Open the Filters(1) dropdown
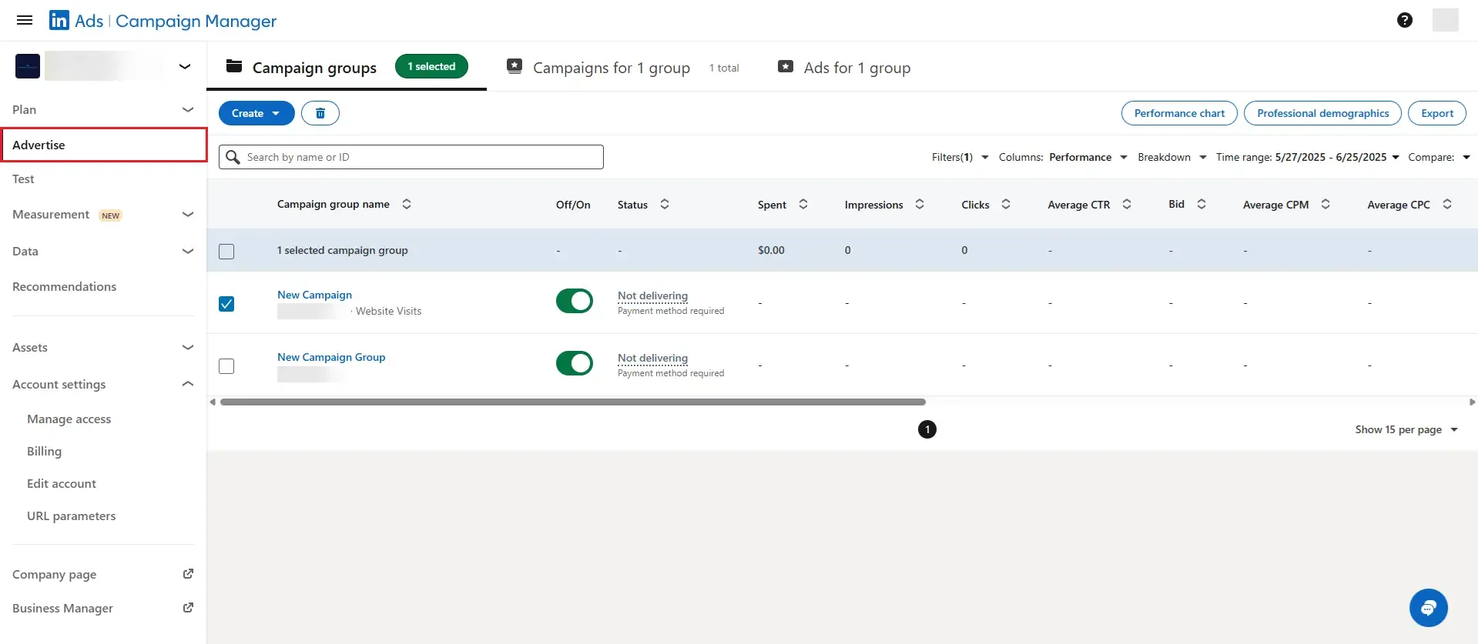The height and width of the screenshot is (644, 1478). click(960, 157)
